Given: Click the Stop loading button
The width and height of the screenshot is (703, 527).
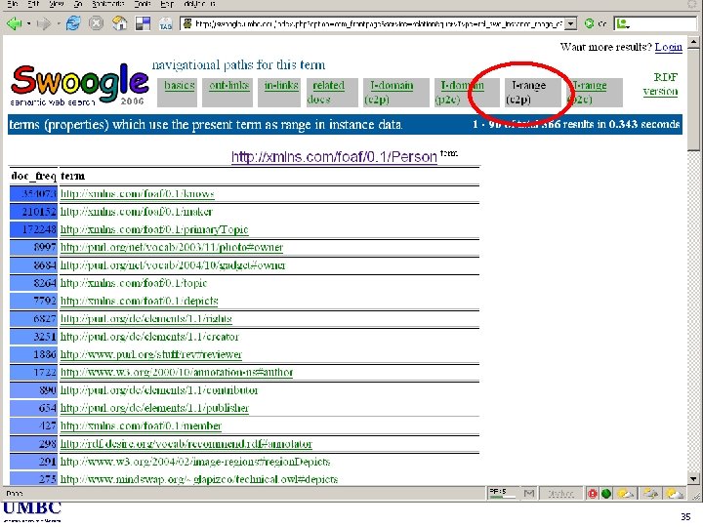Looking at the screenshot, I should click(x=96, y=22).
